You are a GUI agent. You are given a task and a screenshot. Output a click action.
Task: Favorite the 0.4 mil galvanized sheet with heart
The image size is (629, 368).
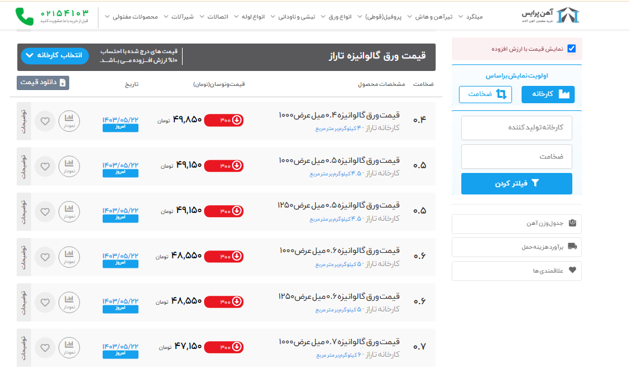click(x=45, y=121)
